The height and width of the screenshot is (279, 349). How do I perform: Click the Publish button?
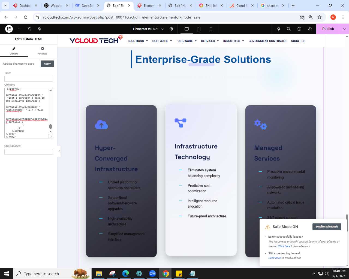tap(328, 29)
